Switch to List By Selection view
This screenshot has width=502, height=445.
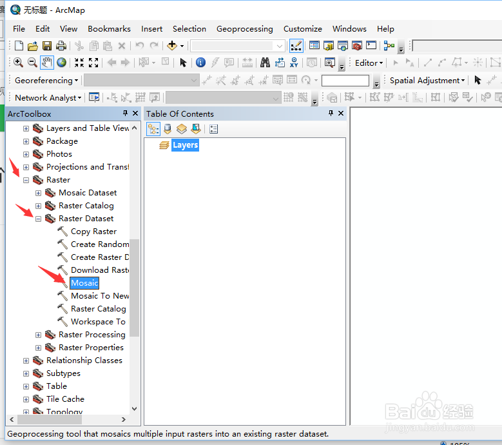pos(196,129)
